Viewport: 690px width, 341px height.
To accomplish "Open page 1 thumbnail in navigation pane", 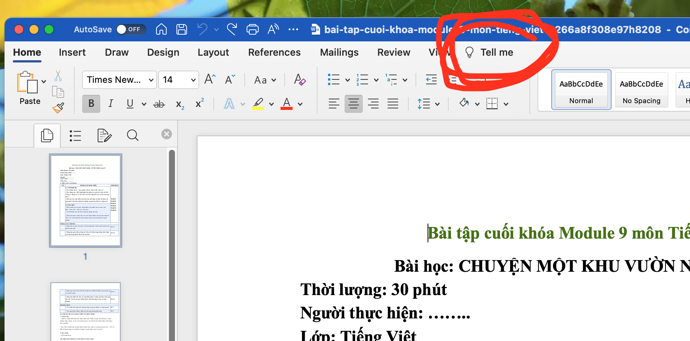I will (x=86, y=201).
